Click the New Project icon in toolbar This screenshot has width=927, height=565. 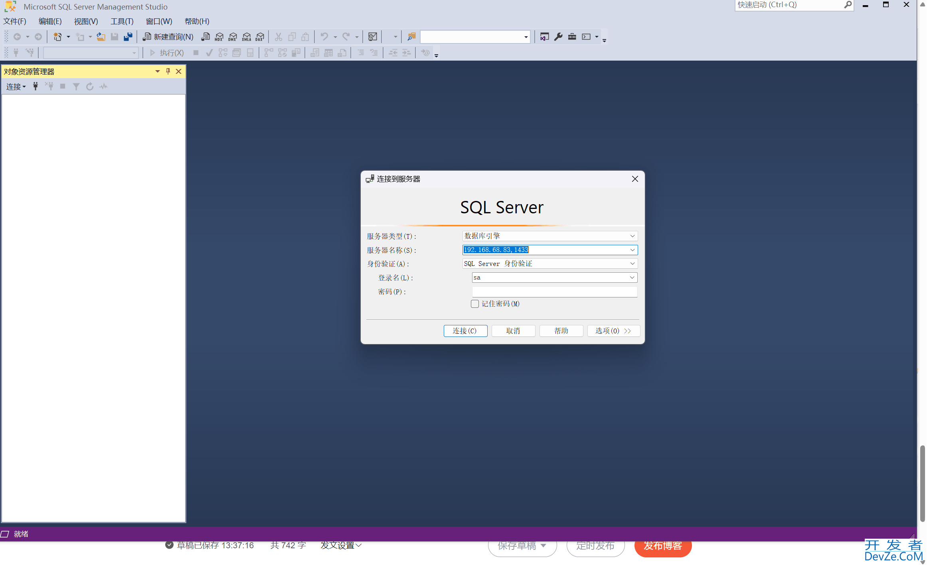[x=57, y=37]
